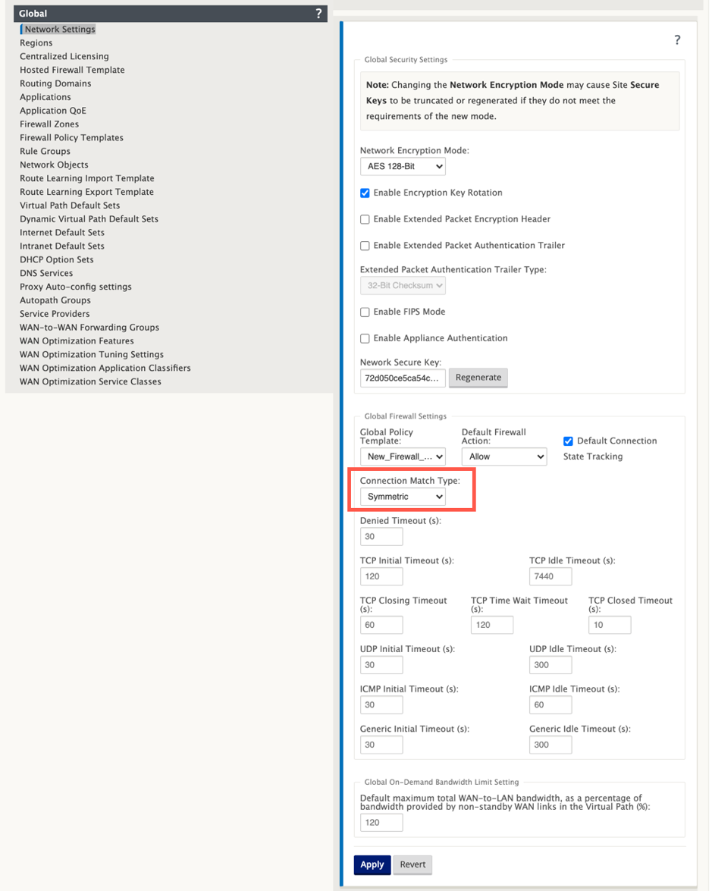Open the 32-Bit Checksum trailer type dropdown

(x=403, y=285)
